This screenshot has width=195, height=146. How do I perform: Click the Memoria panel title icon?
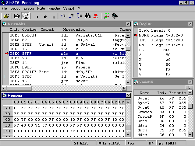pyautogui.click(x=5, y=95)
